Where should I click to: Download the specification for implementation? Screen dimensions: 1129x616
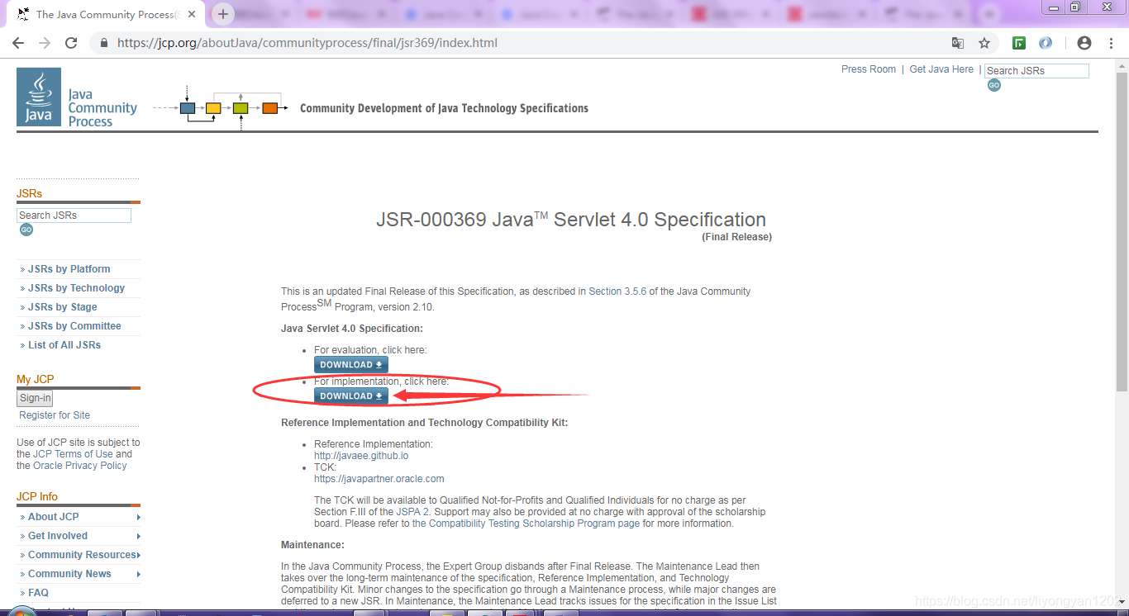click(x=351, y=396)
